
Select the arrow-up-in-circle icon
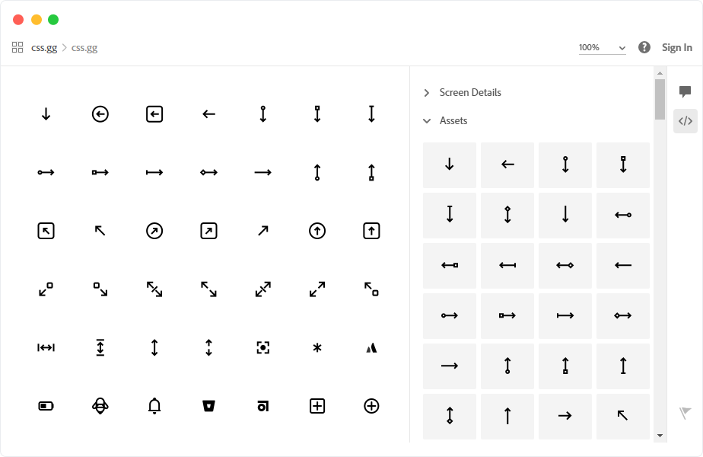pos(317,230)
